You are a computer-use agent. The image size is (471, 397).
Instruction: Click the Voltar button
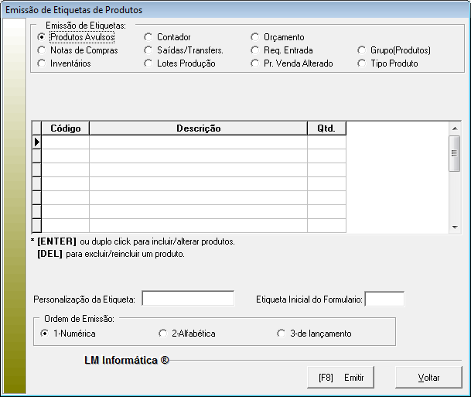[428, 378]
